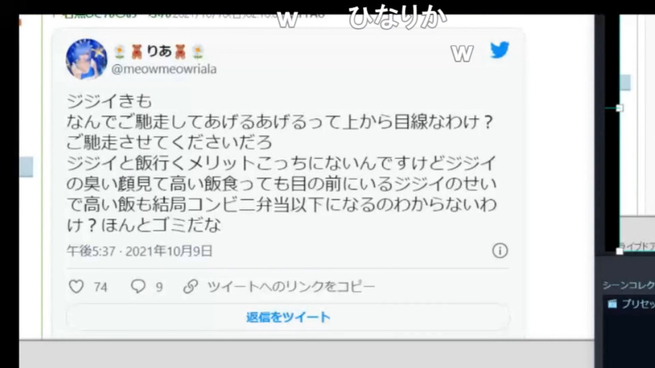The image size is (655, 368).
Task: Click the Twitter bird logo
Action: (x=499, y=50)
